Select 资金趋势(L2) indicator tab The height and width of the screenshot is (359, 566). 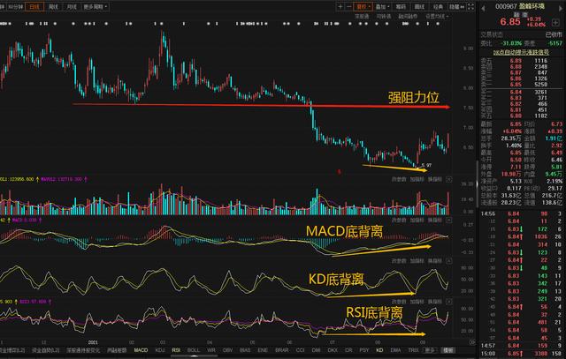coord(45,350)
